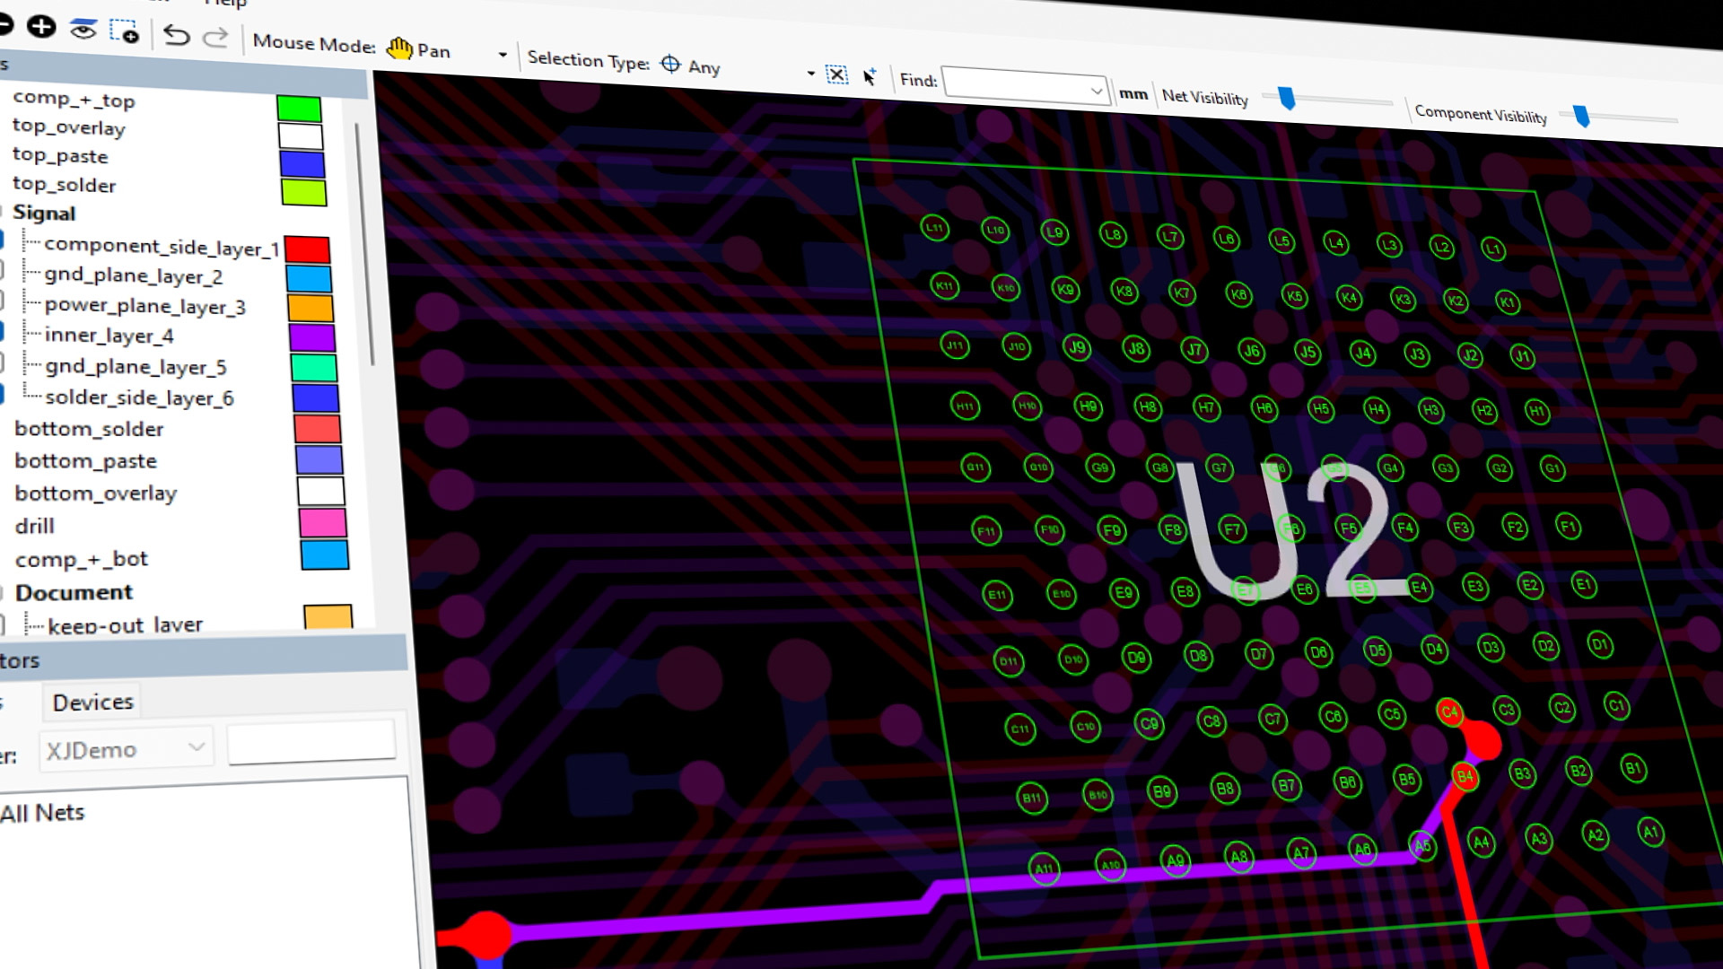Click BGA pad F2 of U2

point(1515,527)
